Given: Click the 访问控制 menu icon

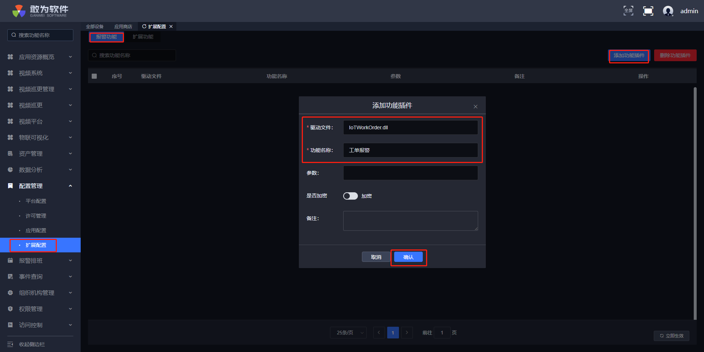Looking at the screenshot, I should tap(10, 325).
